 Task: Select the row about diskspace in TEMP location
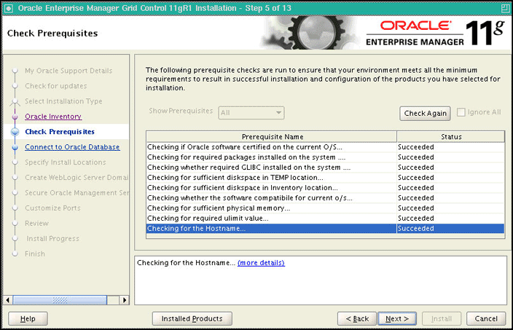tap(325, 178)
